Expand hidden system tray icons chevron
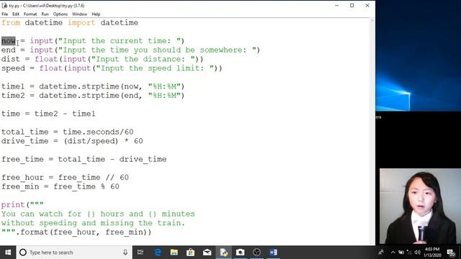Image resolution: width=461 pixels, height=259 pixels. pos(393,253)
